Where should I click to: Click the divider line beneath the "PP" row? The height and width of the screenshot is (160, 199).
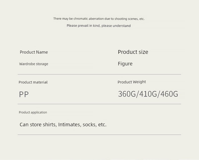point(99,104)
